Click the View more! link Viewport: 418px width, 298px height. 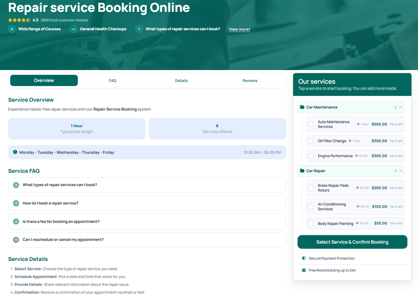[239, 29]
